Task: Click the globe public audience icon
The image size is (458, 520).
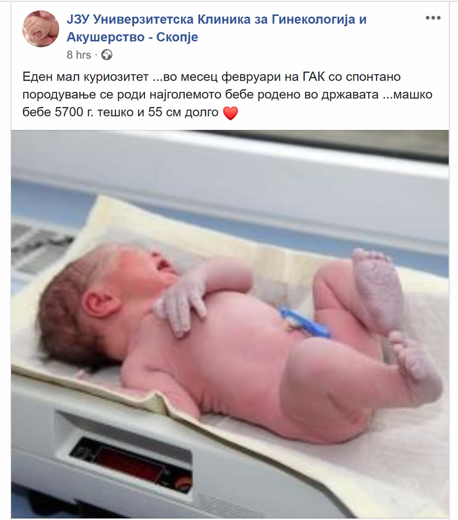Action: click(107, 55)
